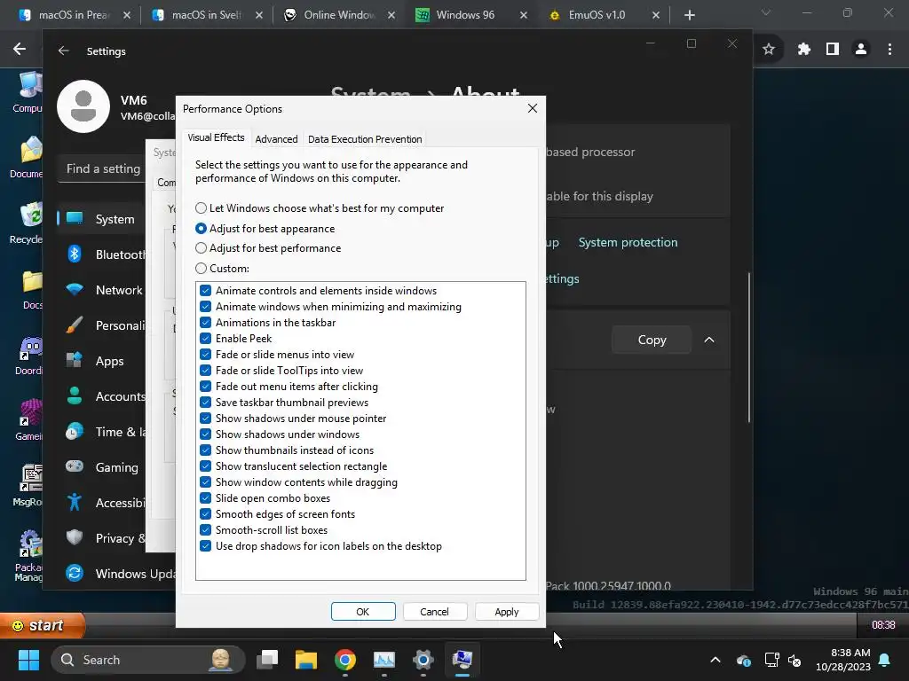Uncheck Animate controls and elements inside windows
This screenshot has width=909, height=681.
tap(205, 291)
